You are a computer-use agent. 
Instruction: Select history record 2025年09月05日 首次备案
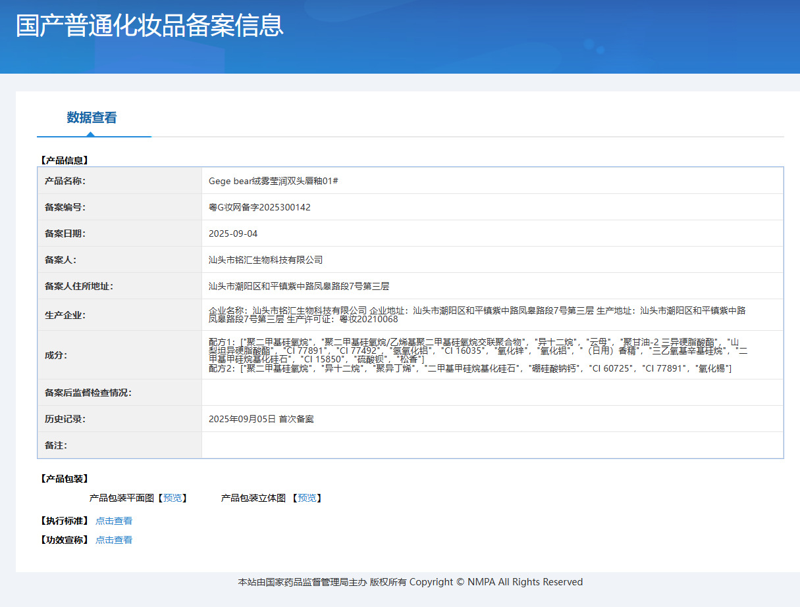(x=261, y=419)
